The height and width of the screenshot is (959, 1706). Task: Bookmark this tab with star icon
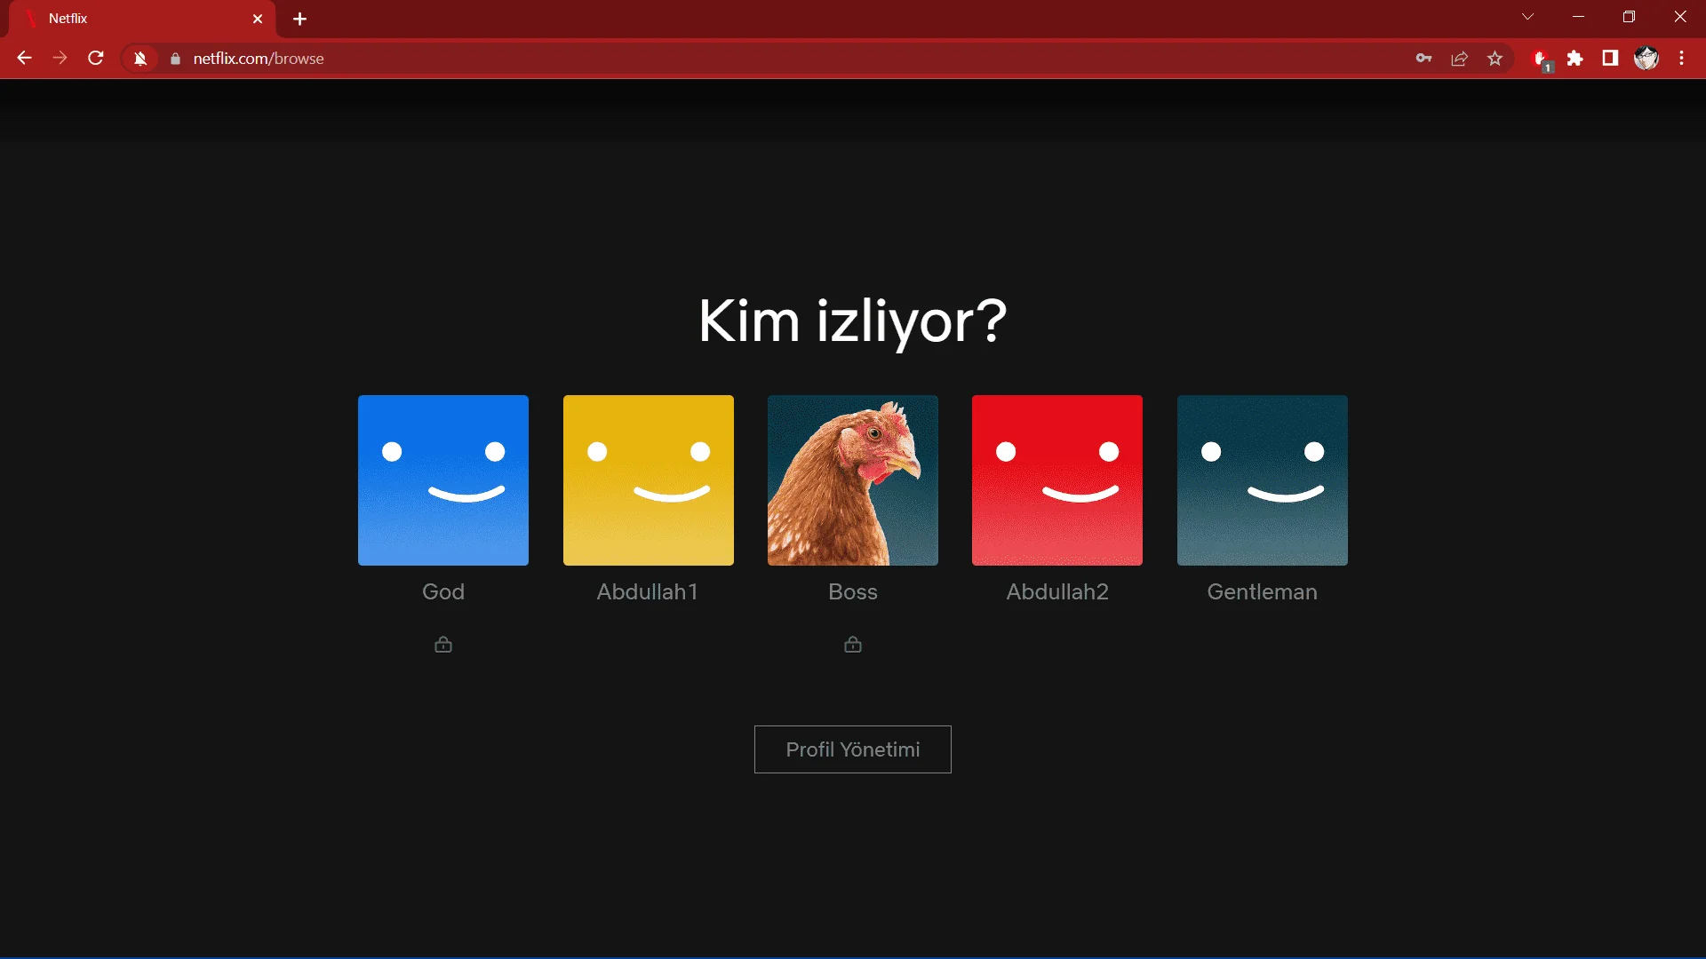(1495, 59)
